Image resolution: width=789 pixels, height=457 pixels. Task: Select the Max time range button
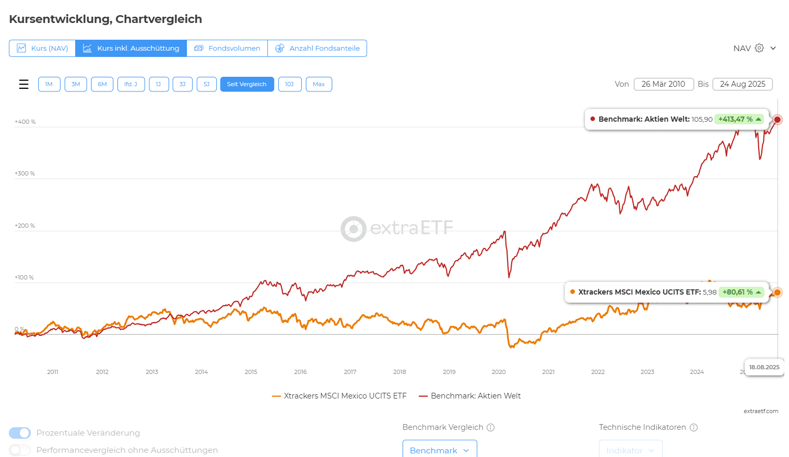319,84
